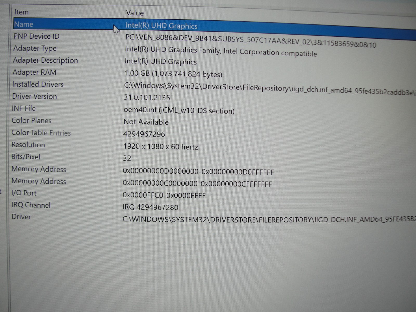
Task: Click the oem40.inf value
Action: tap(179, 110)
